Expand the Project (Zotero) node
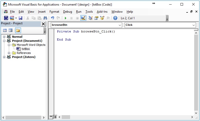This screenshot has width=200, height=121. tap(4, 57)
